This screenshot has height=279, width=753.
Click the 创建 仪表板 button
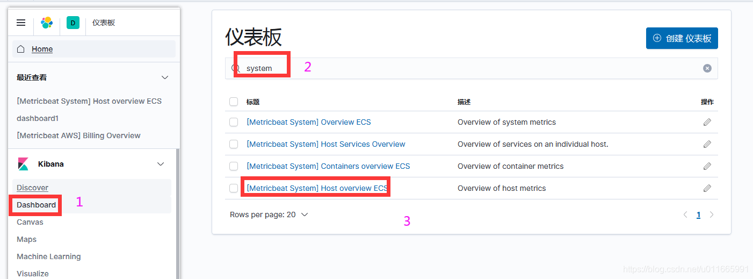click(x=682, y=38)
